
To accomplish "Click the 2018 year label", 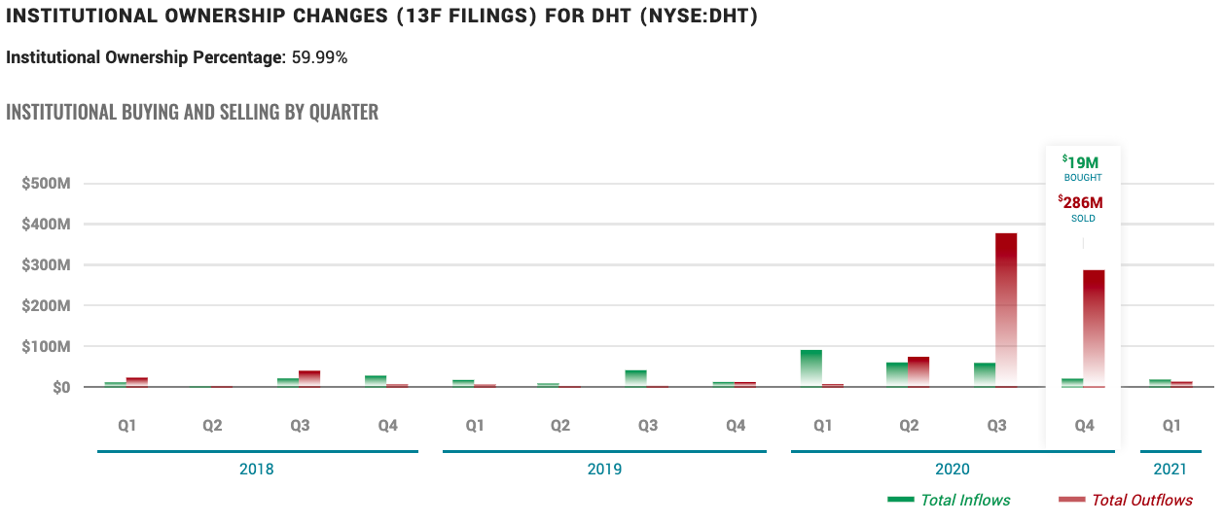I will click(x=257, y=469).
